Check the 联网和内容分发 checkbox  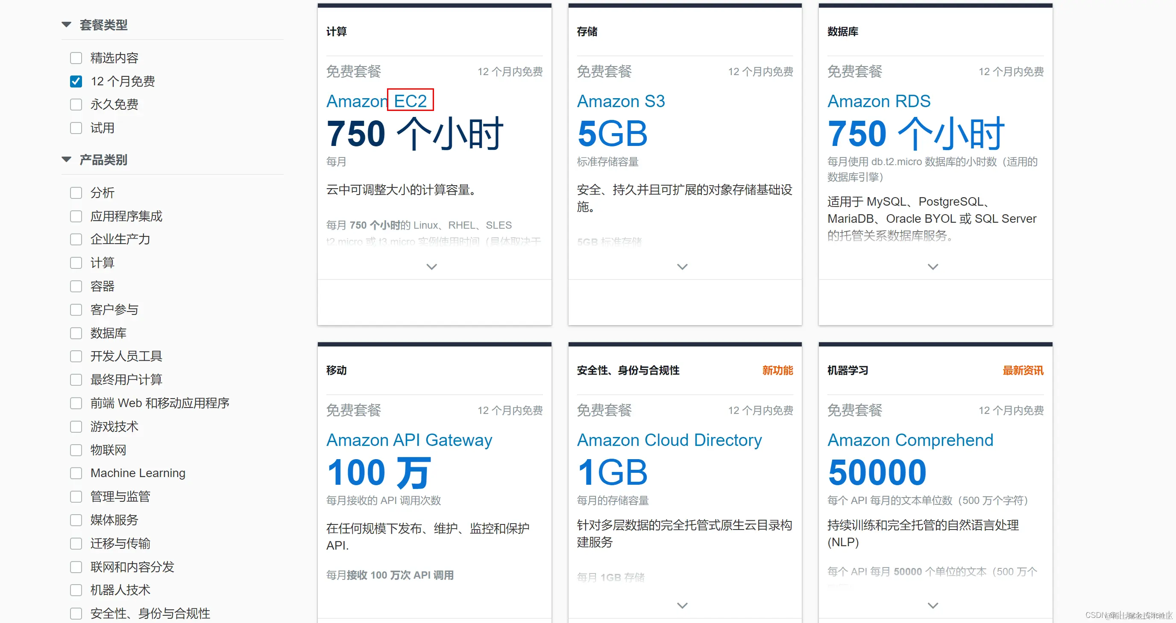click(76, 567)
